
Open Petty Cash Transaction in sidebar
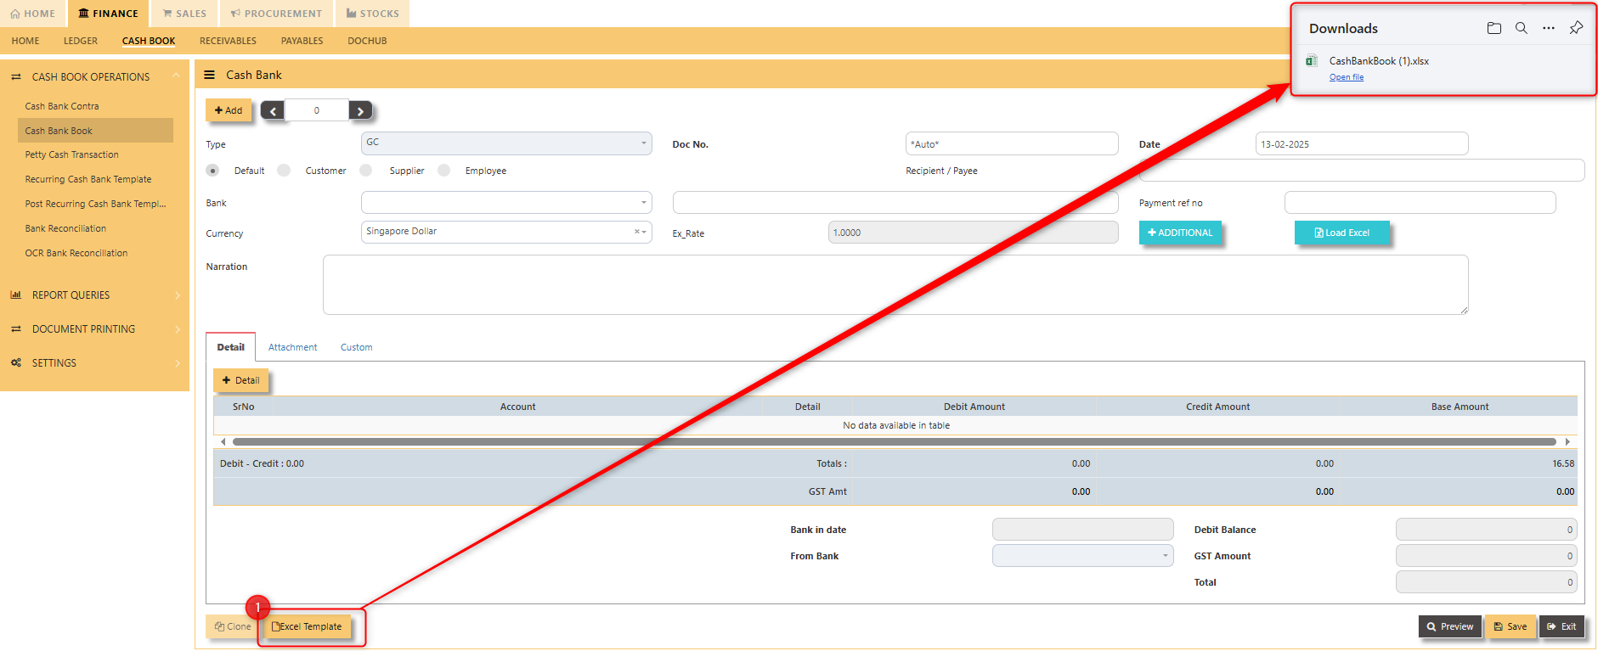click(71, 154)
